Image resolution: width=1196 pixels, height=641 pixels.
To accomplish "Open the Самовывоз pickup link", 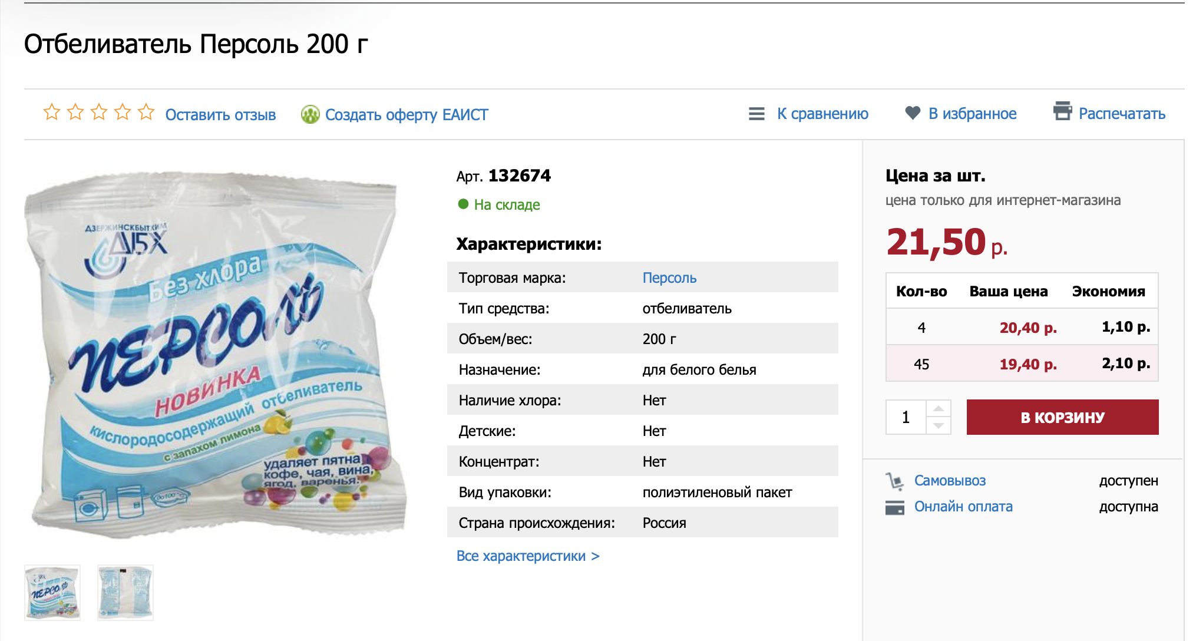I will tap(950, 481).
